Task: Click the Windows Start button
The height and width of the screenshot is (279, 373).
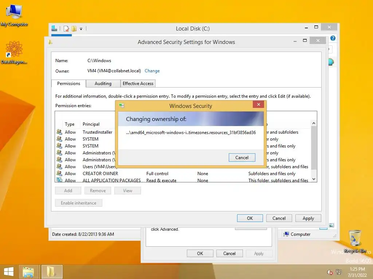Action: [x=9, y=272]
